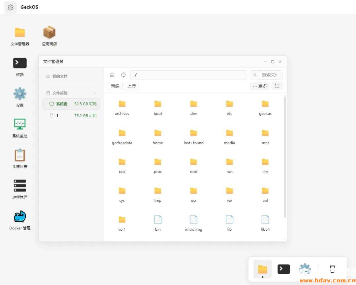
Task: Launch the 系统监控 system monitor icon
Action: click(20, 128)
